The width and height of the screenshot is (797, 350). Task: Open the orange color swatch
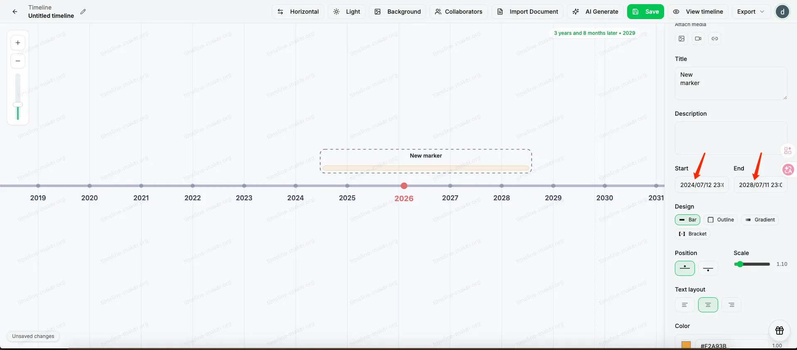click(686, 345)
